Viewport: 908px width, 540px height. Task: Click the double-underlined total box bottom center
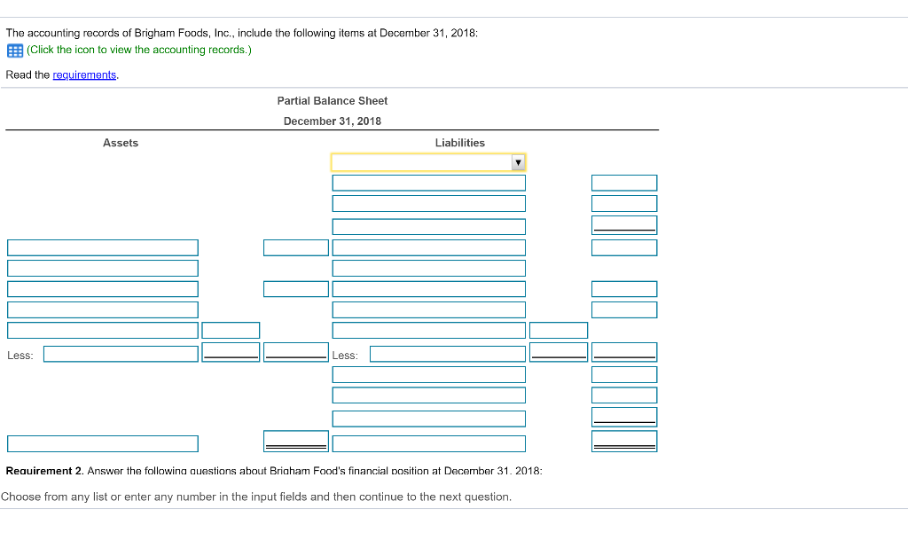[x=295, y=439]
